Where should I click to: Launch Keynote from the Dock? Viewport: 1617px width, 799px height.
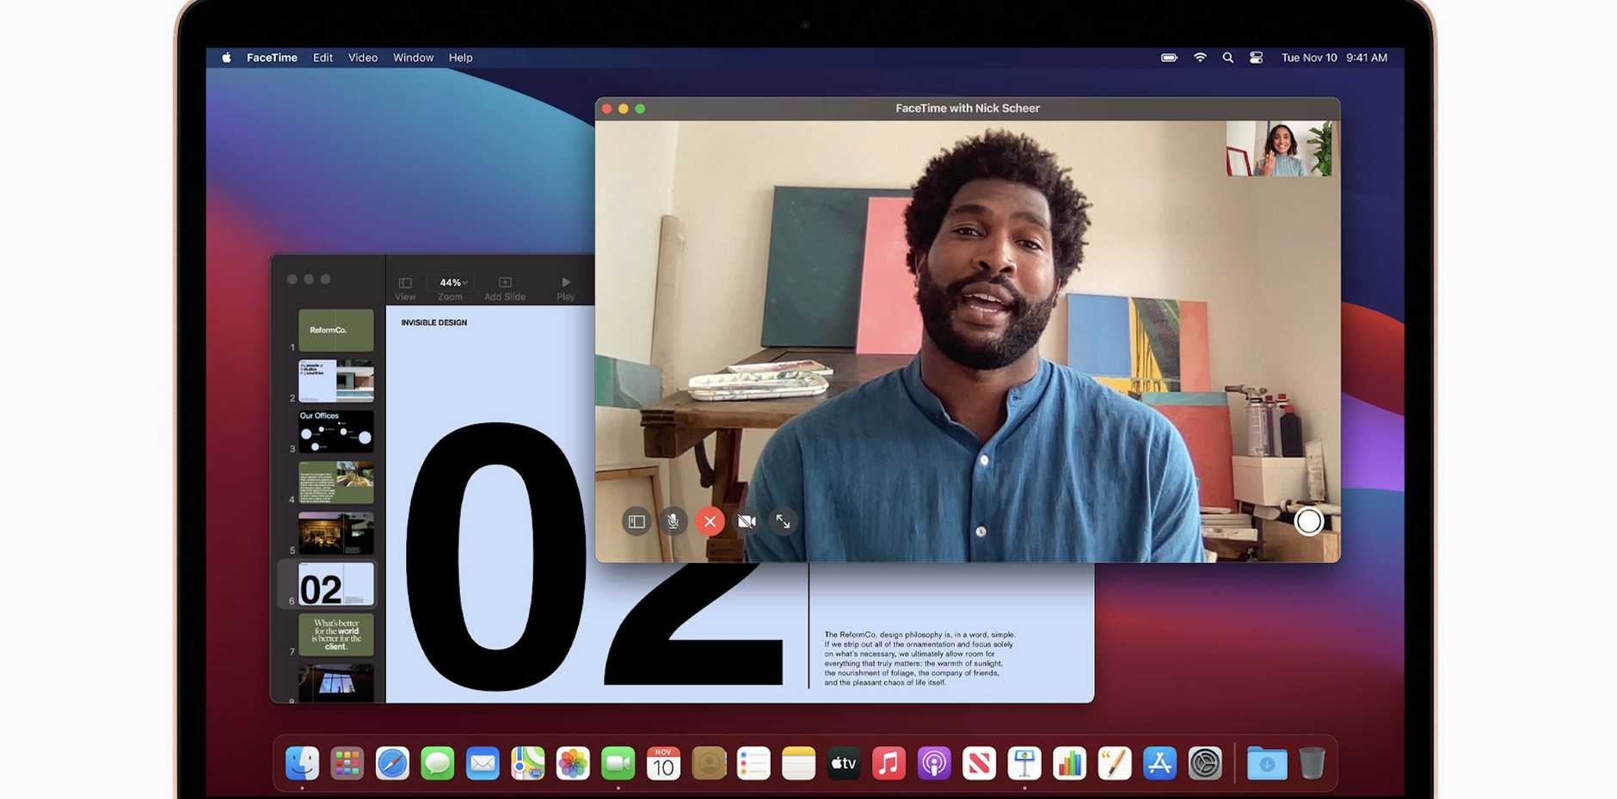(1024, 762)
